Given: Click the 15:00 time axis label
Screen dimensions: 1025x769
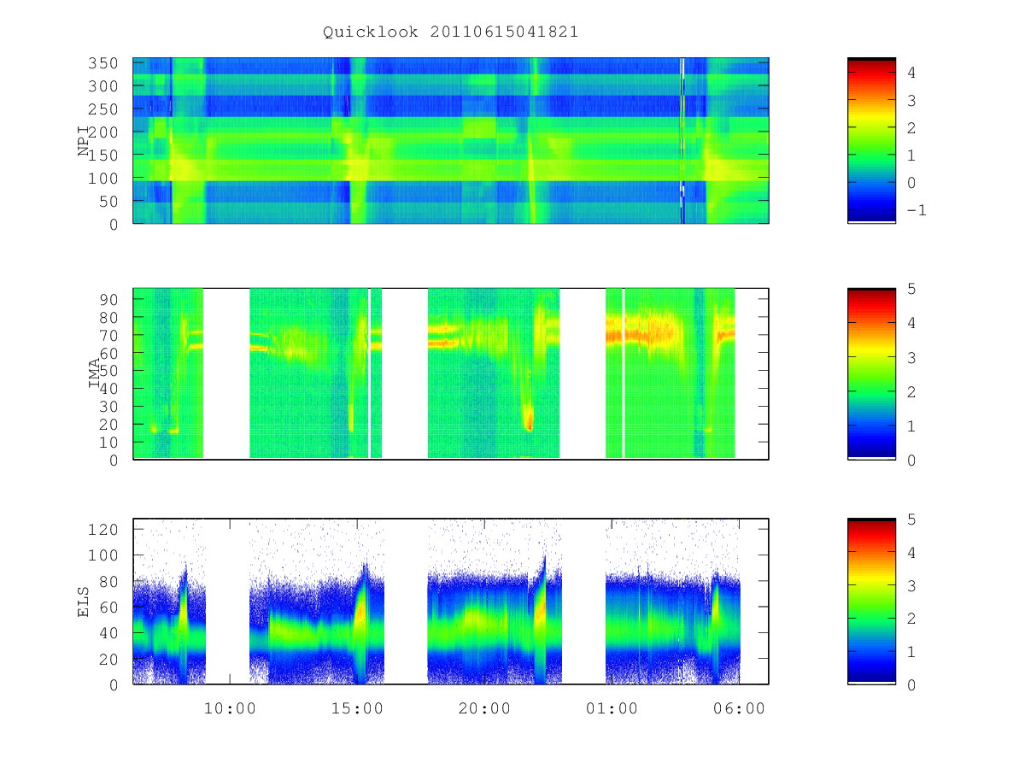Looking at the screenshot, I should 357,708.
